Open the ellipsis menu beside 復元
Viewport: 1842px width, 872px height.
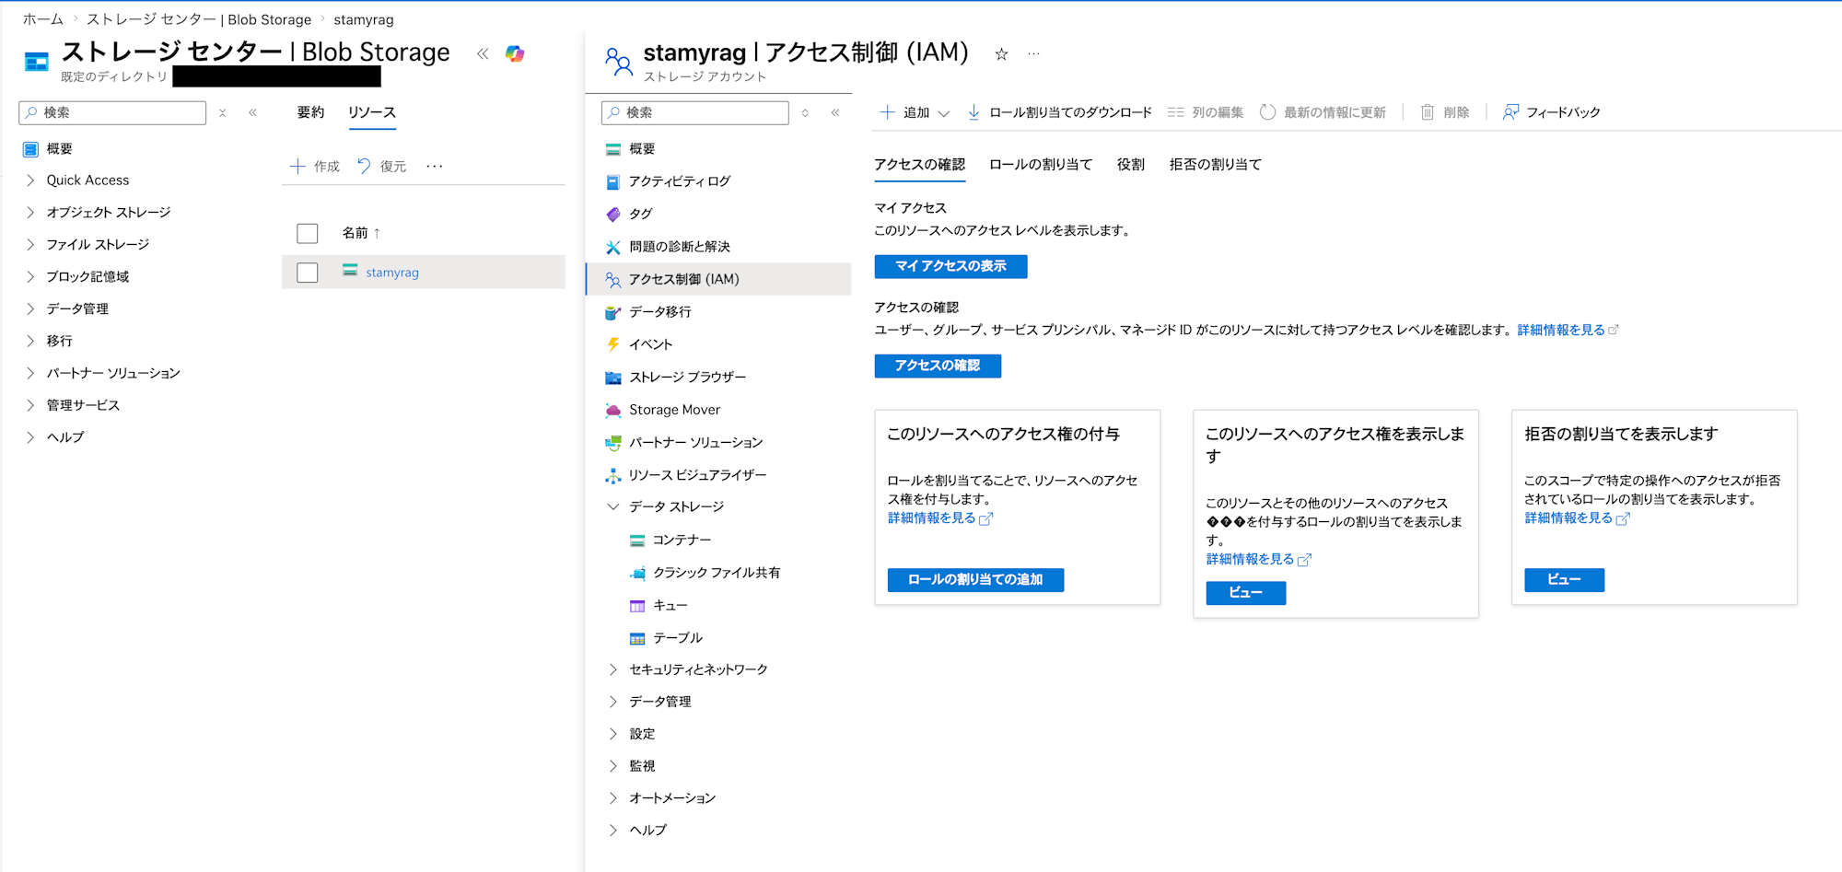click(435, 167)
